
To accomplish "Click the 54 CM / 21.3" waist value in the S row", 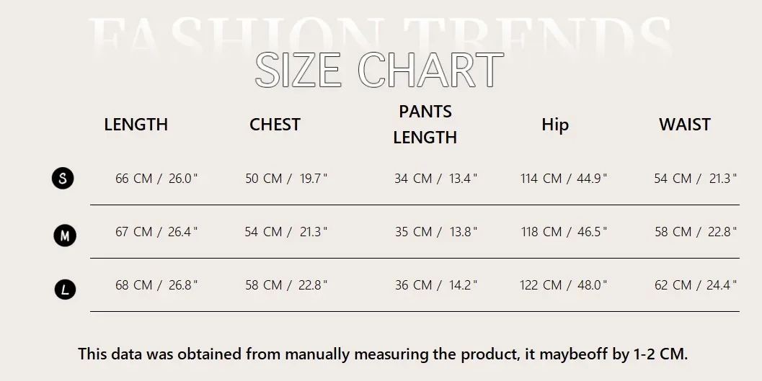I will point(695,179).
